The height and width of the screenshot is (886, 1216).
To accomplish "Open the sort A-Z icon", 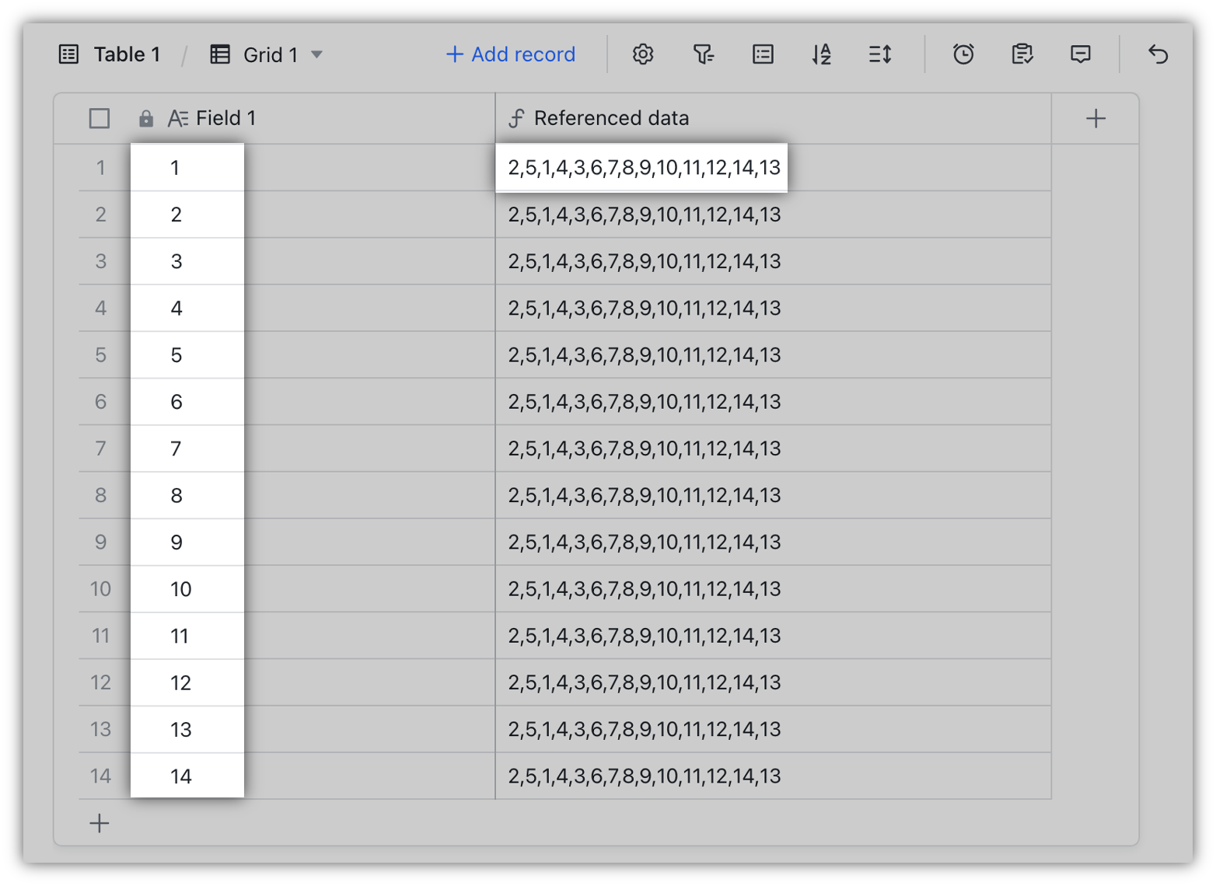I will [x=821, y=54].
